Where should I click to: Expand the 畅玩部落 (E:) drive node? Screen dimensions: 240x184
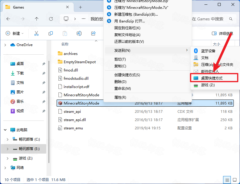7,149
